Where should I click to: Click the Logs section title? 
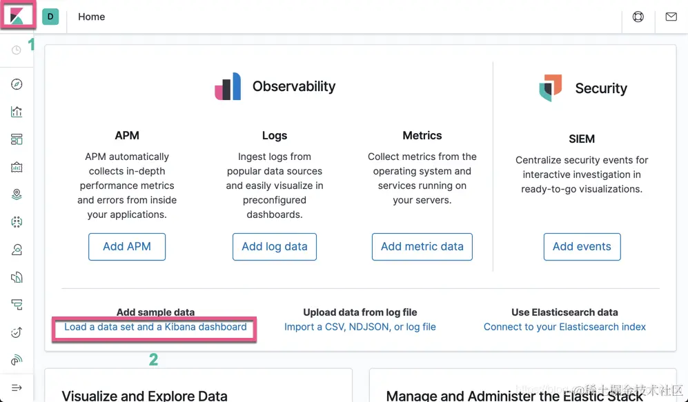(275, 135)
